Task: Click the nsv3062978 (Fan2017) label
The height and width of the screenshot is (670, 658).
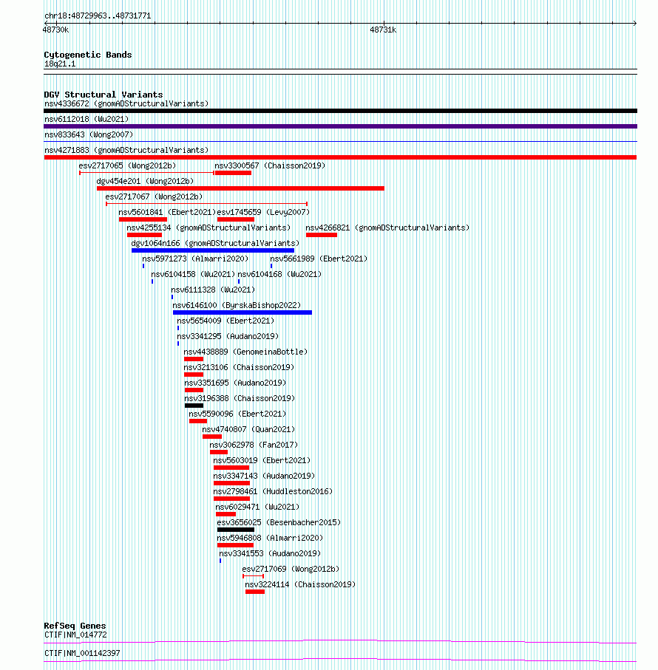Action: [x=254, y=445]
